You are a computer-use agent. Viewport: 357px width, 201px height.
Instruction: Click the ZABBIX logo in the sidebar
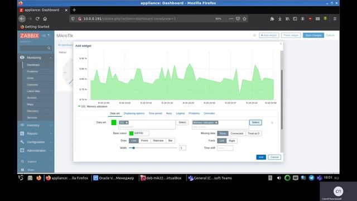pos(30,36)
